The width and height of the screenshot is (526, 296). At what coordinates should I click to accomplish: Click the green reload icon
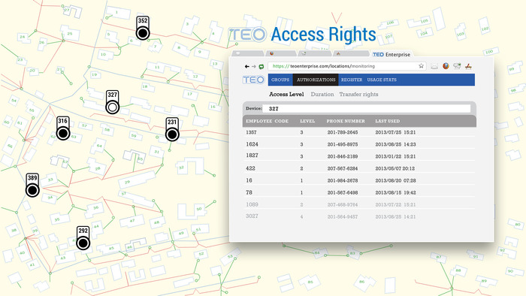(x=261, y=66)
